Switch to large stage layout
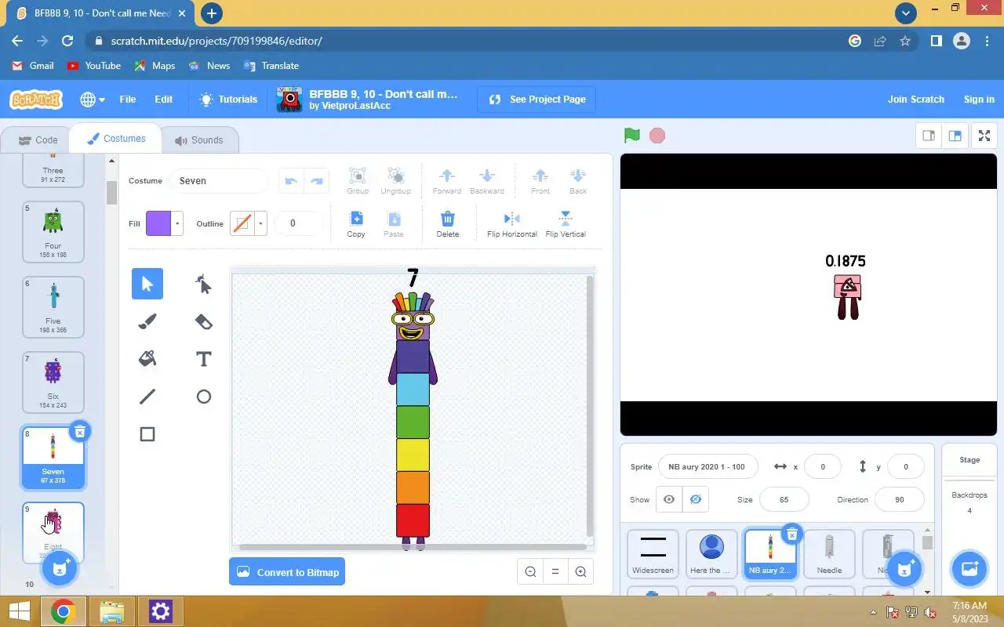1004x627 pixels. [x=955, y=136]
